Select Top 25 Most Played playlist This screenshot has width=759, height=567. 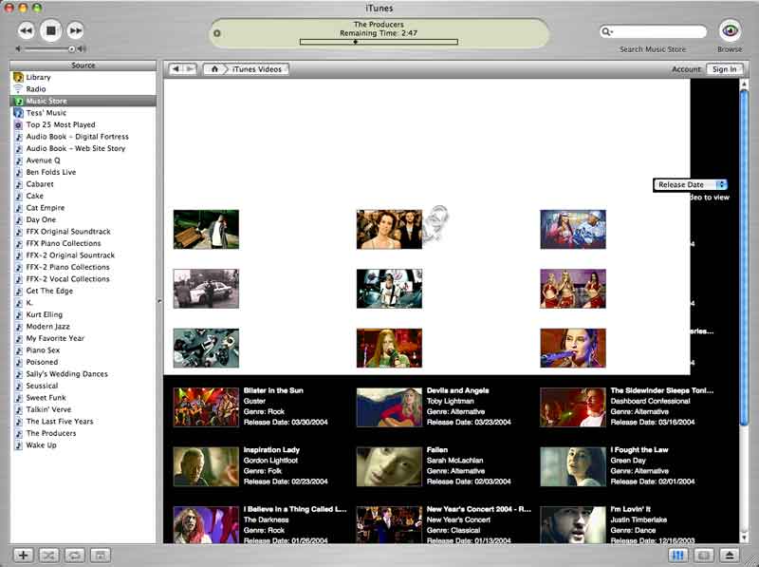[83, 124]
